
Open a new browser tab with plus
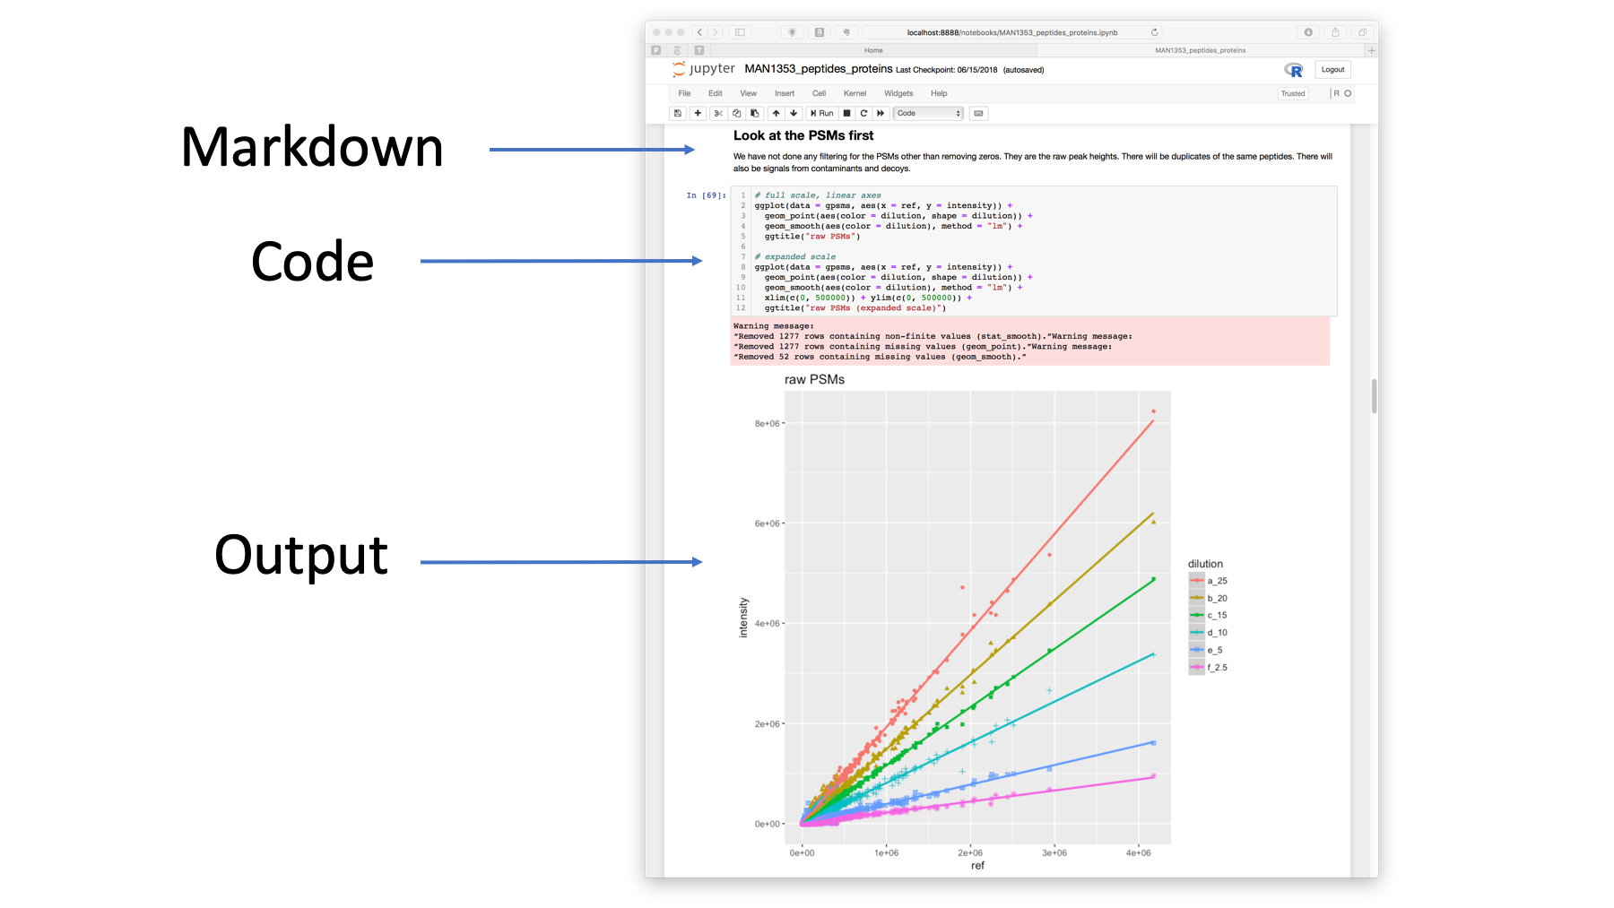point(1371,50)
